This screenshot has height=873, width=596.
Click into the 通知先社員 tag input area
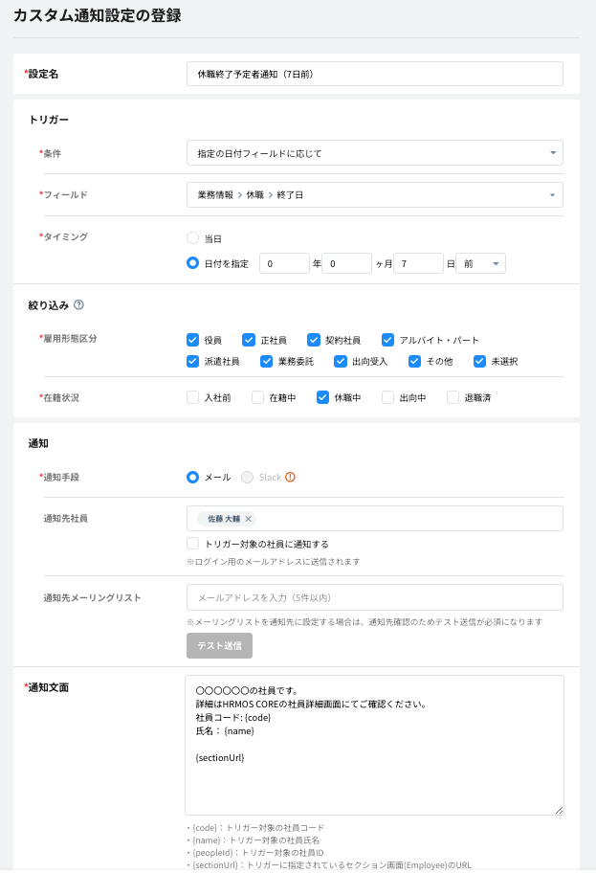(x=374, y=519)
